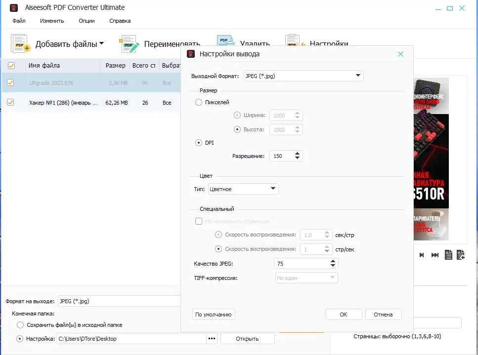Click the Все cell for Хакер row
478x355 pixels.
[x=167, y=103]
